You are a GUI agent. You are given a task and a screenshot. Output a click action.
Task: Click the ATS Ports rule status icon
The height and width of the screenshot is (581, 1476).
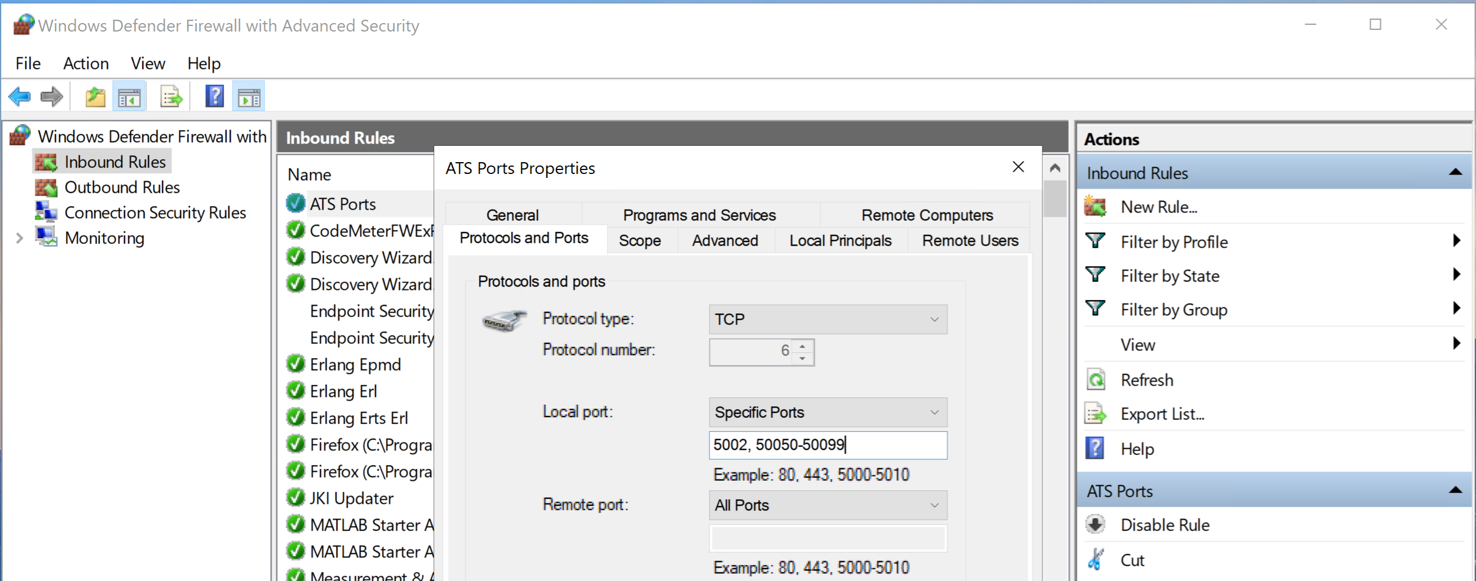click(x=295, y=203)
